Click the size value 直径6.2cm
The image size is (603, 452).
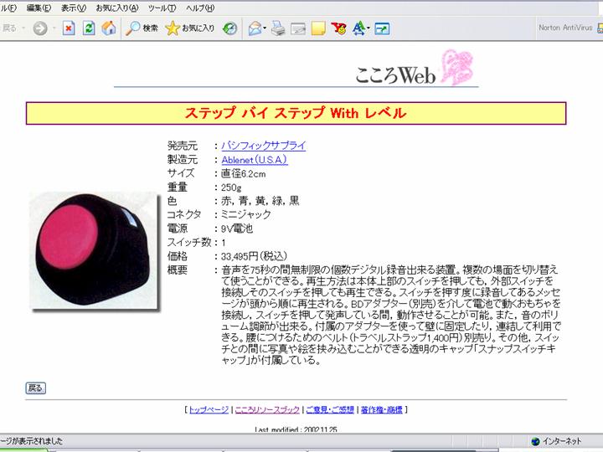click(x=243, y=174)
